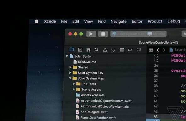Add breakpoint at line 44
The image size is (186, 121).
(x=156, y=117)
